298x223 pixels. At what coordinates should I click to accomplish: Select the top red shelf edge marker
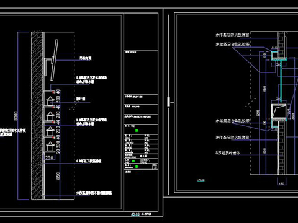pyautogui.click(x=53, y=92)
